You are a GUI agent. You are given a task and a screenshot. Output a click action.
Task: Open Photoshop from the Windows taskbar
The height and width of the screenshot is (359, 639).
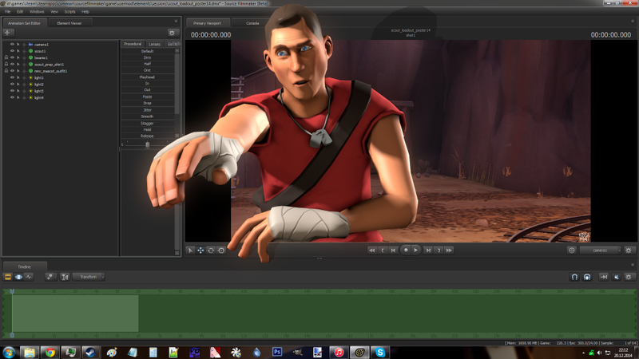click(x=277, y=352)
